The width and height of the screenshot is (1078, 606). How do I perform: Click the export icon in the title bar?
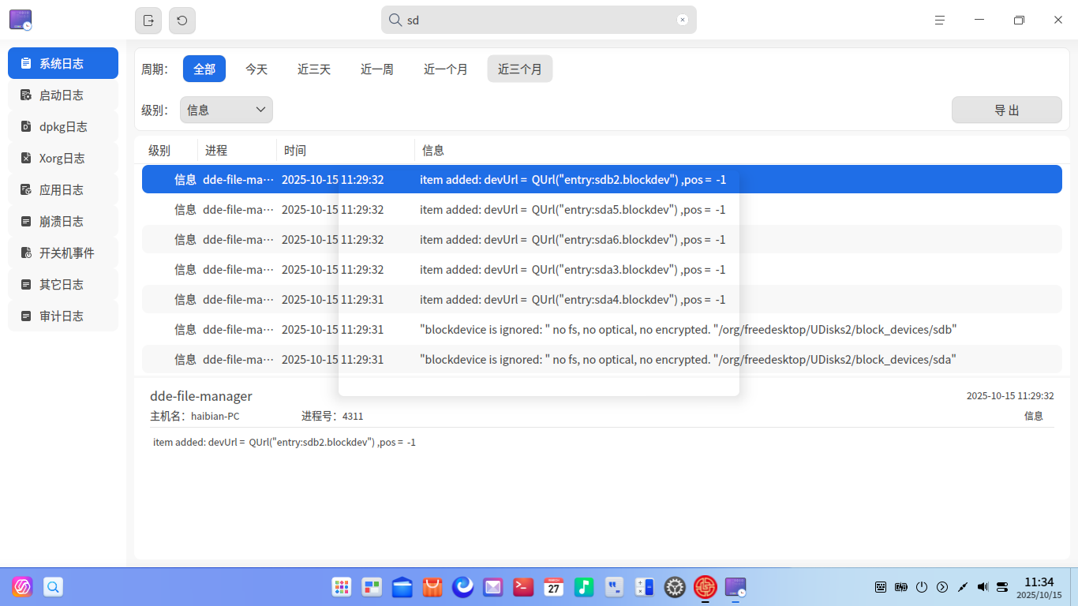pos(148,21)
